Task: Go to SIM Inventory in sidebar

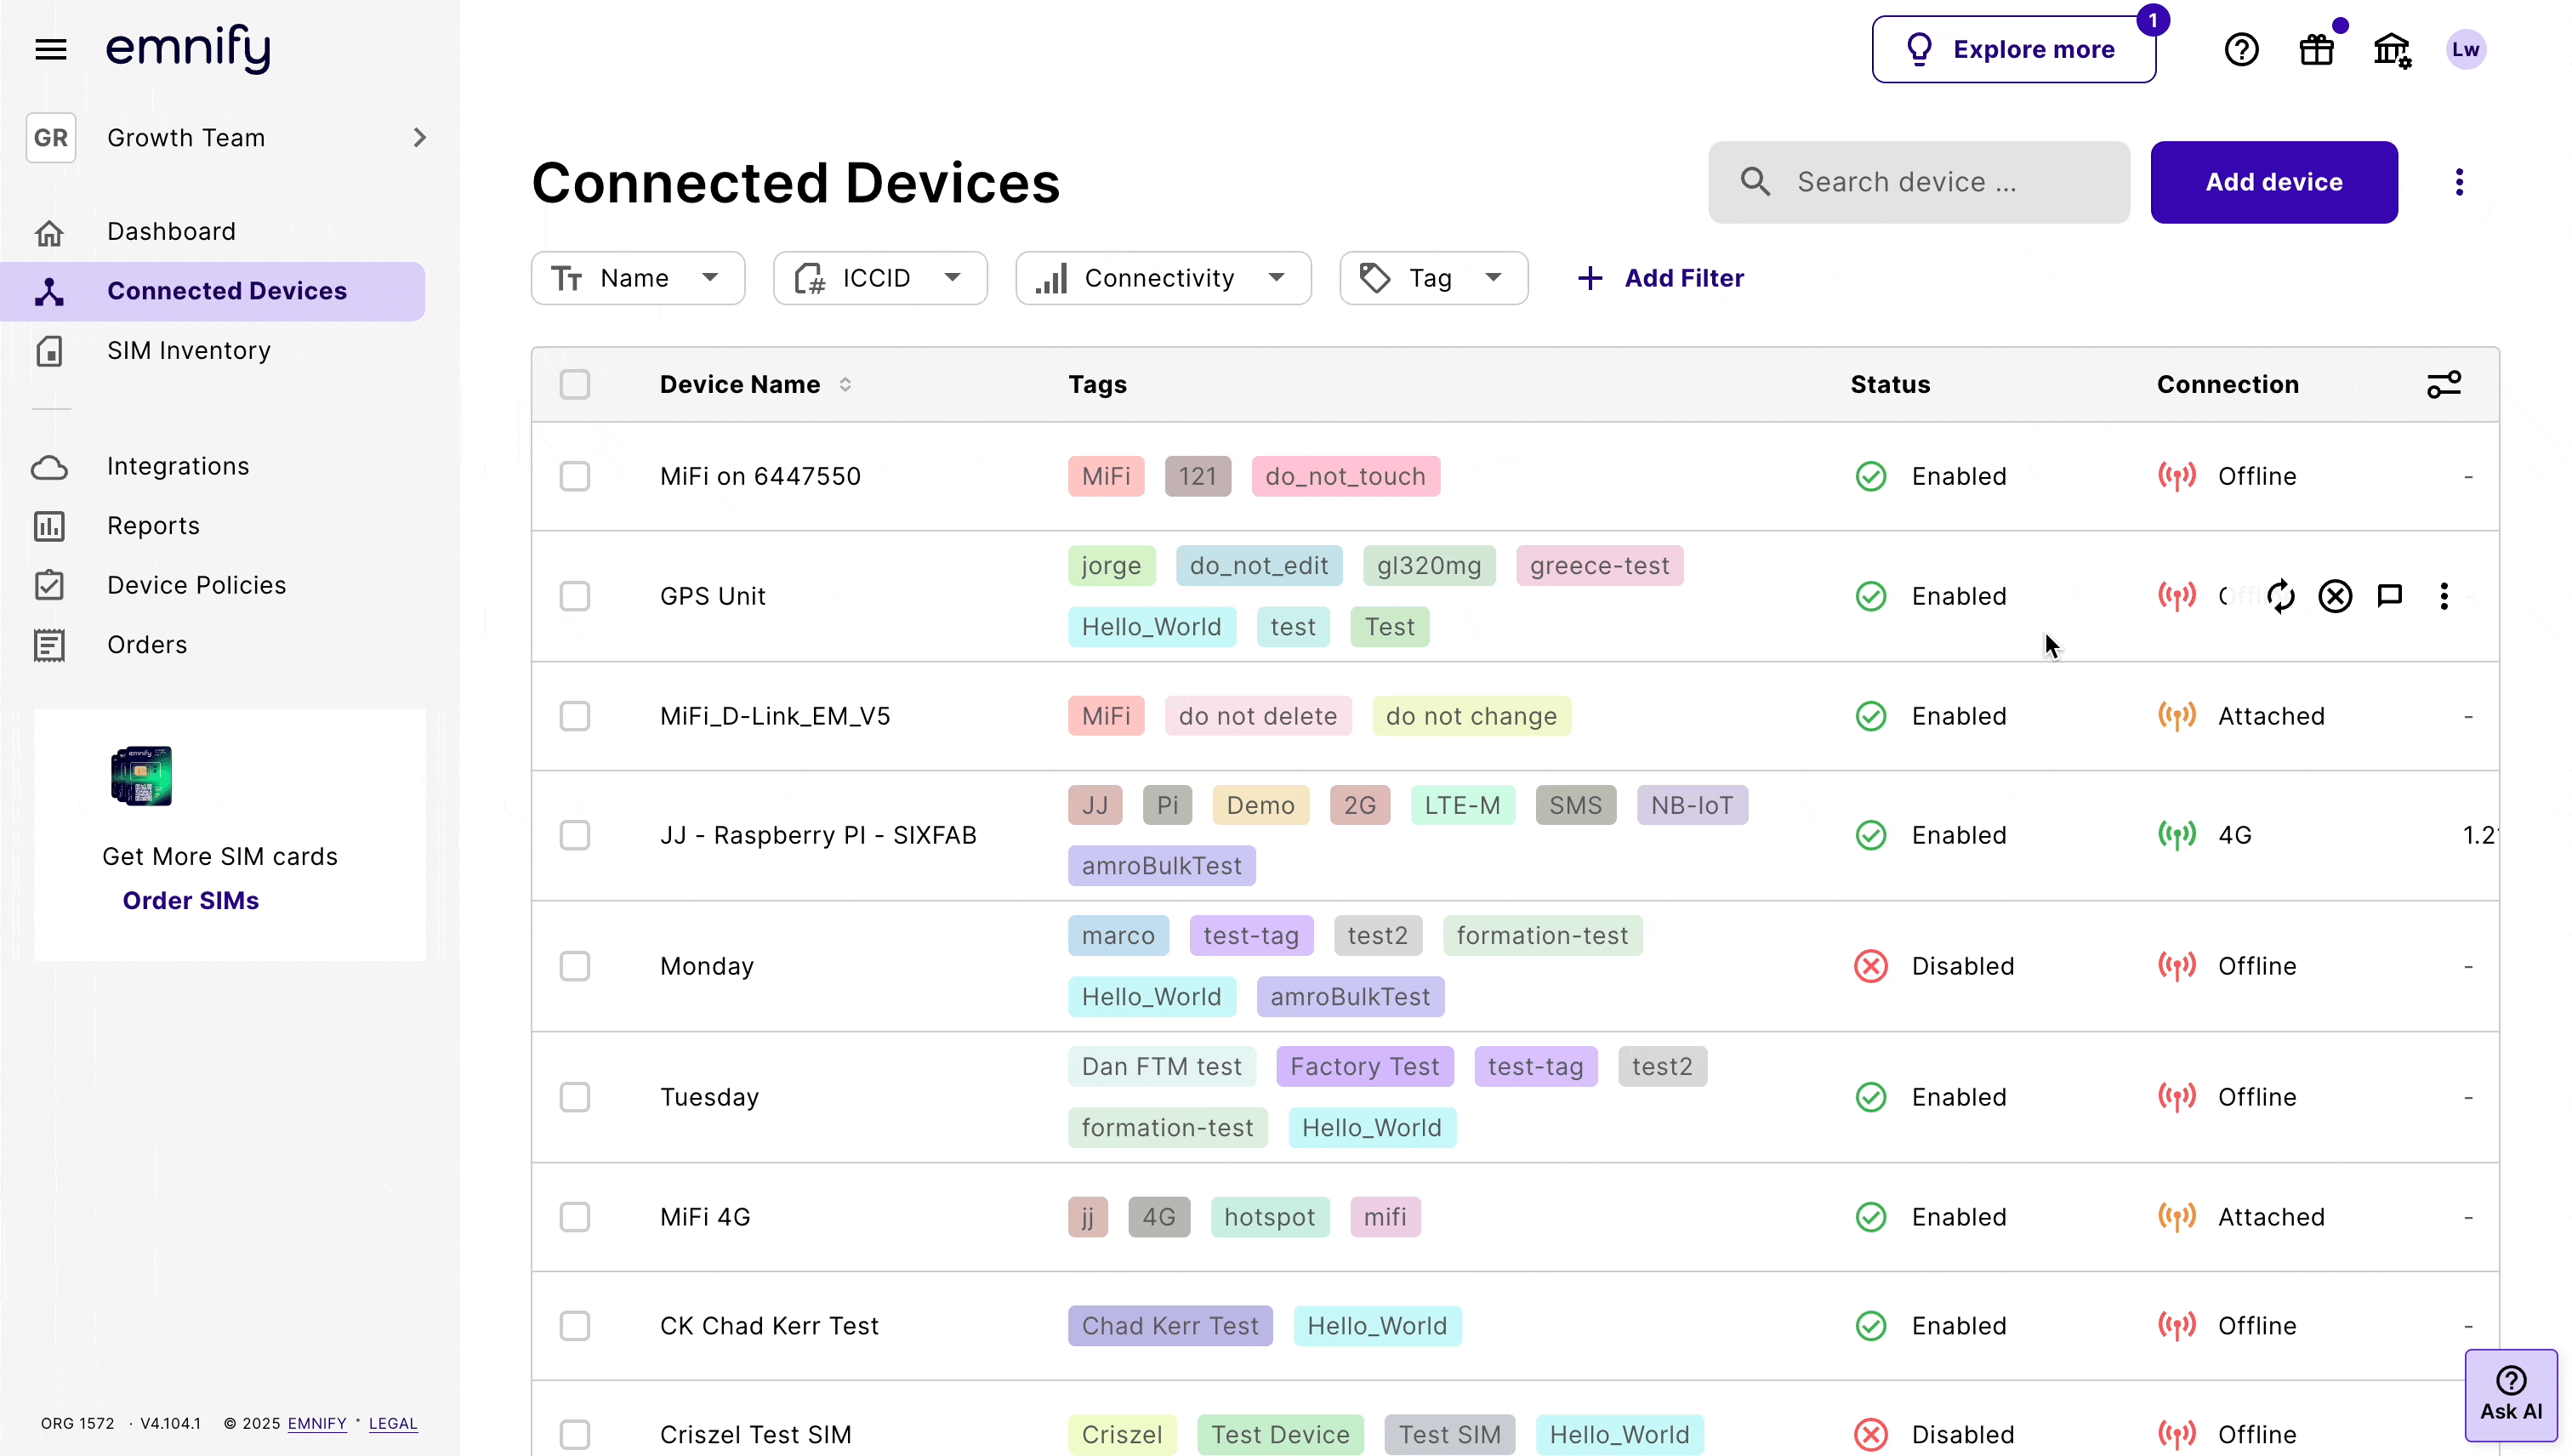Action: click(x=189, y=350)
